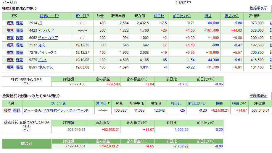Sort stocks table by 前日比(%) header
This screenshot has height=153, width=272.
182,16
